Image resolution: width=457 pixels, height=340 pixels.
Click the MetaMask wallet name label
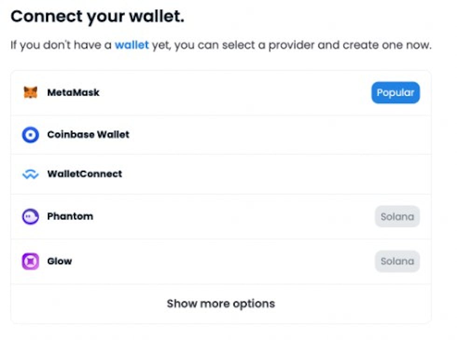73,92
